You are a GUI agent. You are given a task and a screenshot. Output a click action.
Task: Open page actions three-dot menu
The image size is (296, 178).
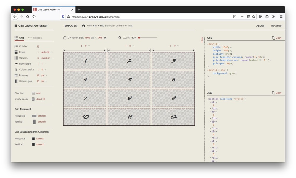[243, 17]
